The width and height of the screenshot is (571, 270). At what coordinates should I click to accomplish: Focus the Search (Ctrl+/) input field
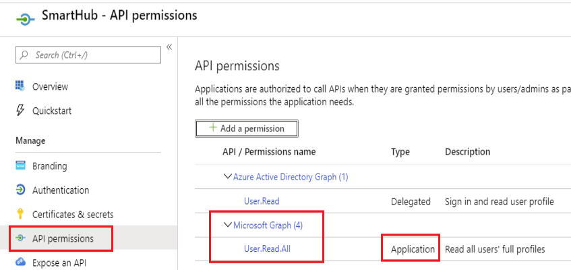(94, 55)
